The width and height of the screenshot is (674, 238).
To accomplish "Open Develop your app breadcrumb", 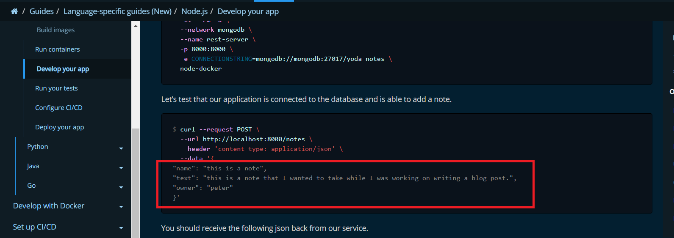I will pyautogui.click(x=248, y=11).
